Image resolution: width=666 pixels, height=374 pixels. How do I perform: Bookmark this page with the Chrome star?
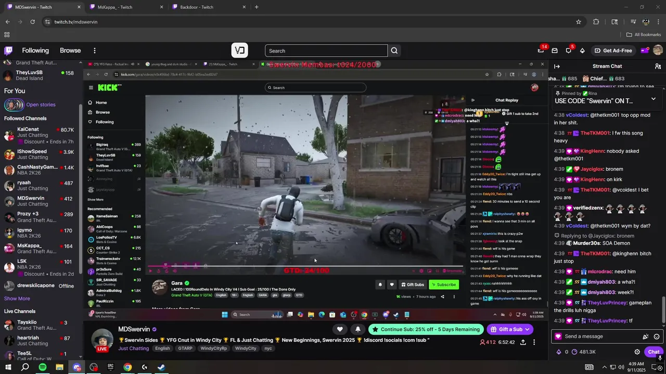coord(578,22)
